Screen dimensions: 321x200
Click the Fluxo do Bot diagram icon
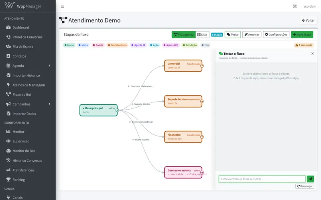pos(8,94)
